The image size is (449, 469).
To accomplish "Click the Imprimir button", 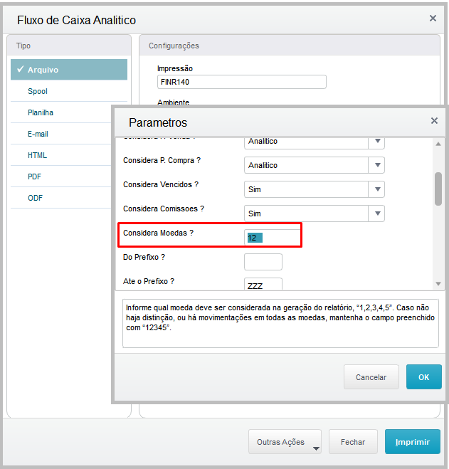I will [412, 442].
